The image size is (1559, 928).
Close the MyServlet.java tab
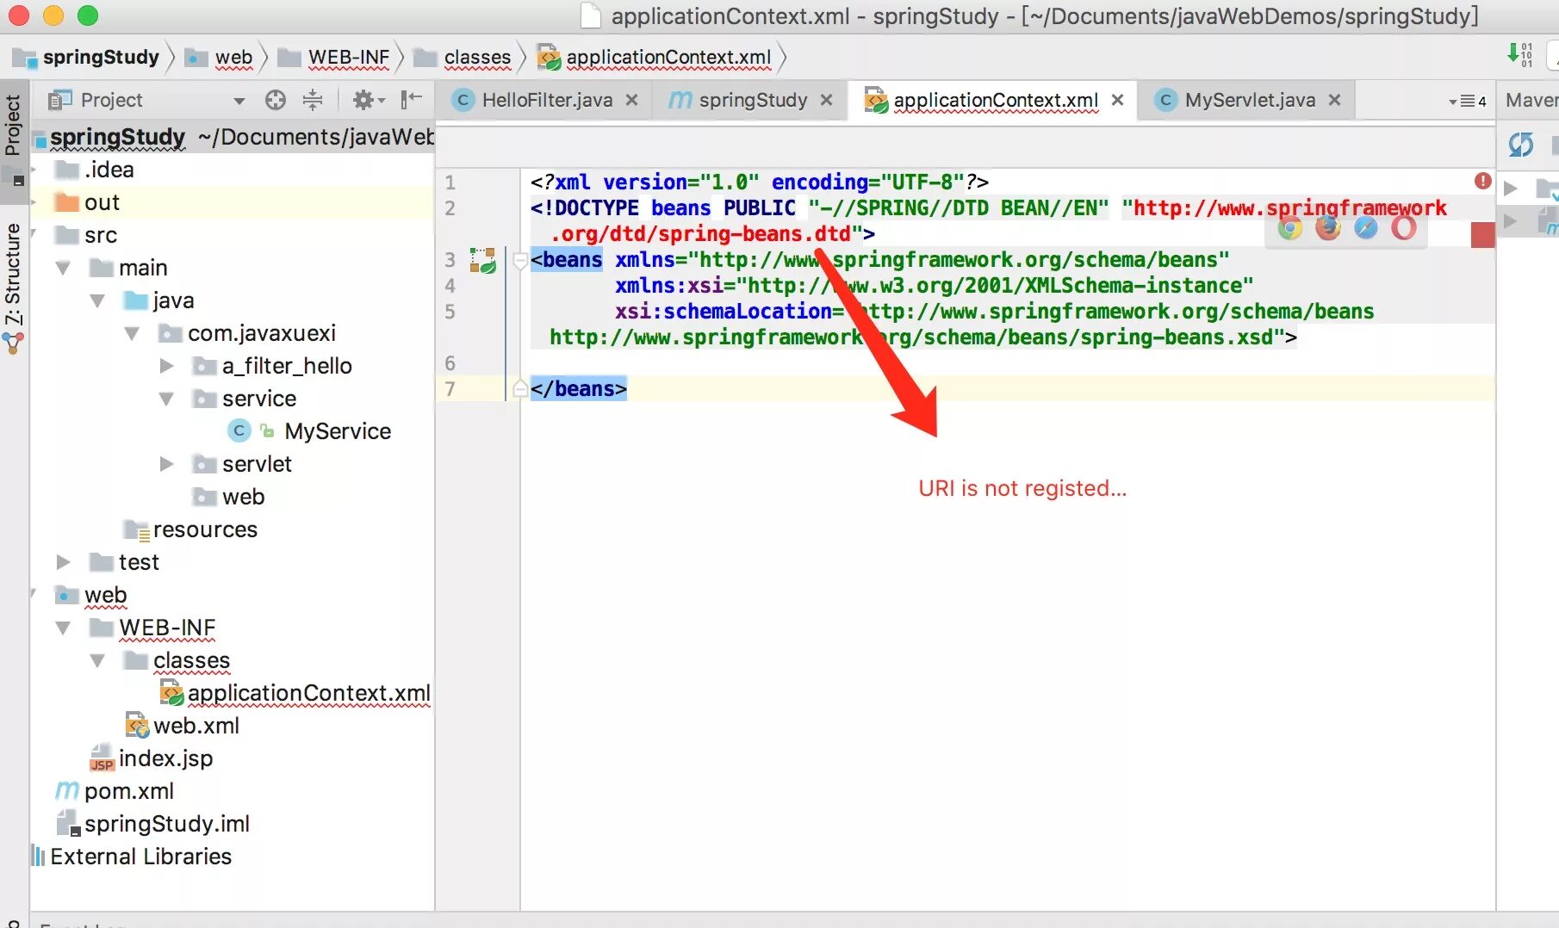[x=1334, y=100]
